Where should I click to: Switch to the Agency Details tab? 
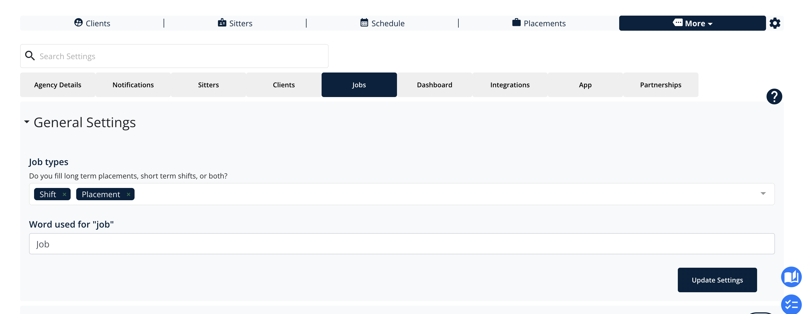(58, 85)
